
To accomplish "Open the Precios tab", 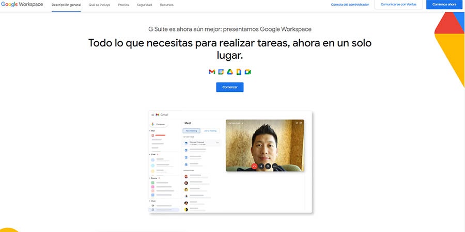I will pos(123,5).
